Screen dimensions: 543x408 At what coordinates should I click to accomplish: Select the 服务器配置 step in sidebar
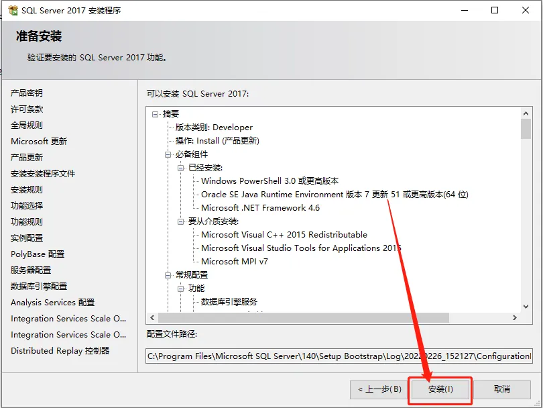click(31, 270)
